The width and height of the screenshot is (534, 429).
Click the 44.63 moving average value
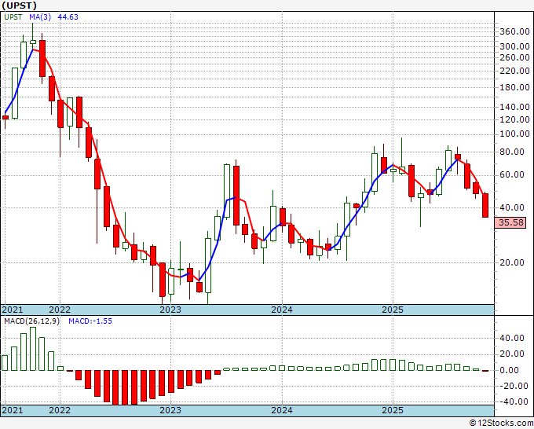coord(68,17)
